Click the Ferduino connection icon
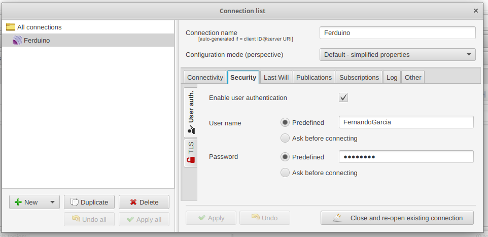The image size is (488, 237). point(17,41)
